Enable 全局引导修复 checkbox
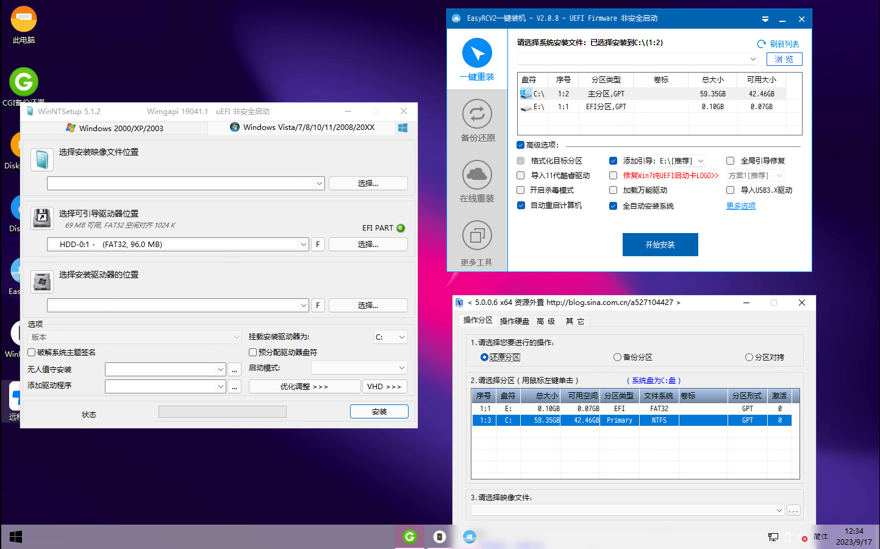 point(730,161)
